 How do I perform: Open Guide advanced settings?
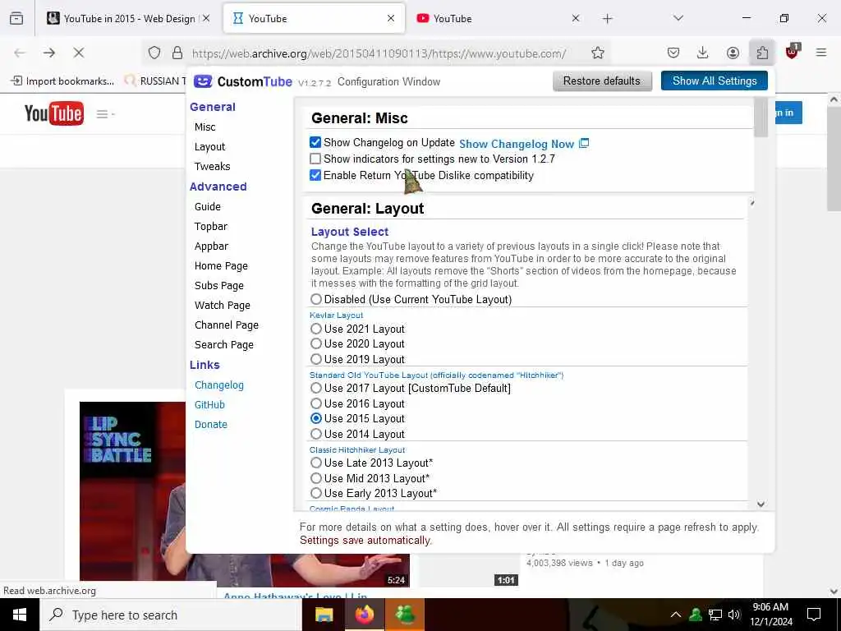click(208, 206)
